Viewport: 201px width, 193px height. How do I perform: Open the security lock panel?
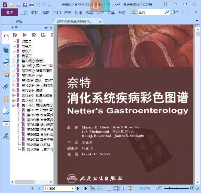6,99
